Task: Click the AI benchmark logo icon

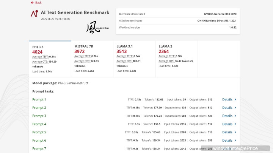Action: 34,13
